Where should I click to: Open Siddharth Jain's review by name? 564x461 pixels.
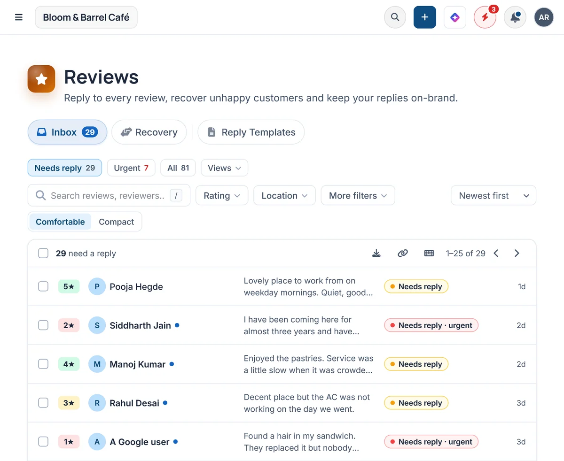point(140,325)
